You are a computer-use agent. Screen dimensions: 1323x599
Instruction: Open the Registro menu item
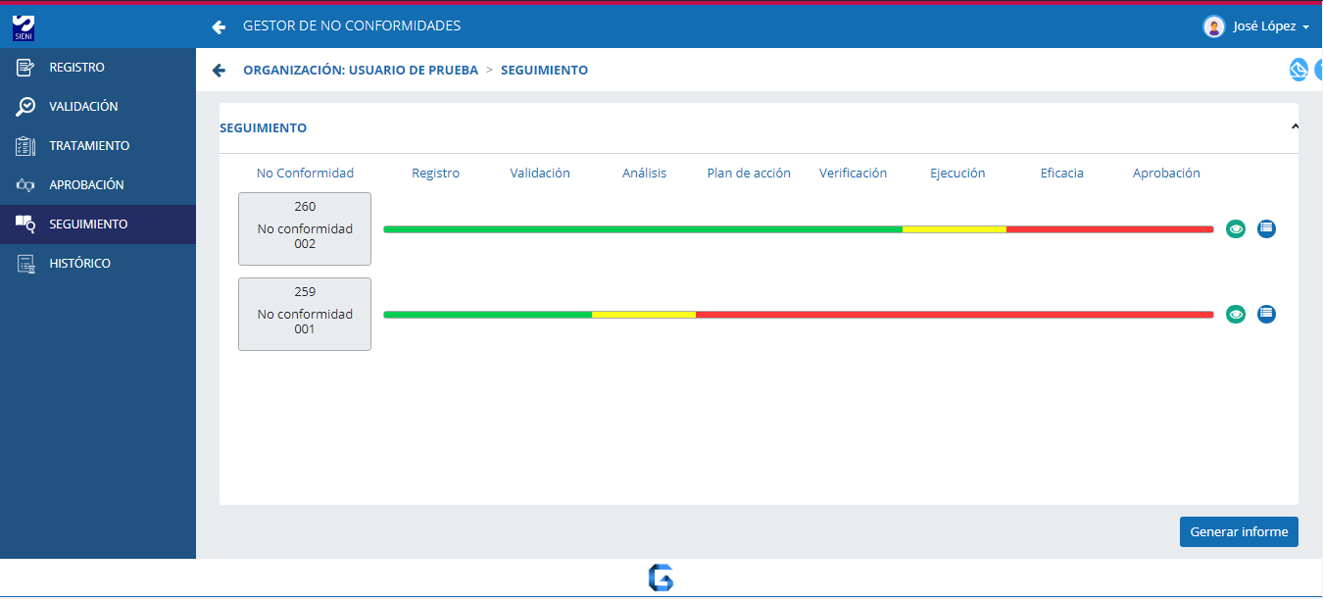(76, 68)
